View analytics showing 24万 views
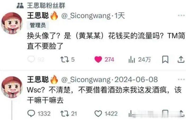Viewport: 186px width, 120px height. tap(132, 59)
